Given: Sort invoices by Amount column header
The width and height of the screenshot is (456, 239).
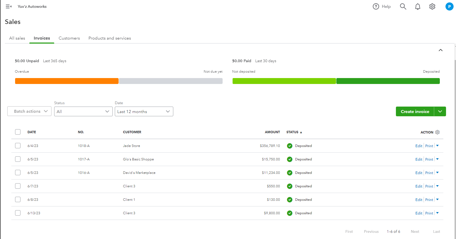Looking at the screenshot, I should coord(272,132).
